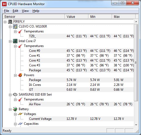Select the Powers label
Viewport: 141px width, 135px height.
29,75
